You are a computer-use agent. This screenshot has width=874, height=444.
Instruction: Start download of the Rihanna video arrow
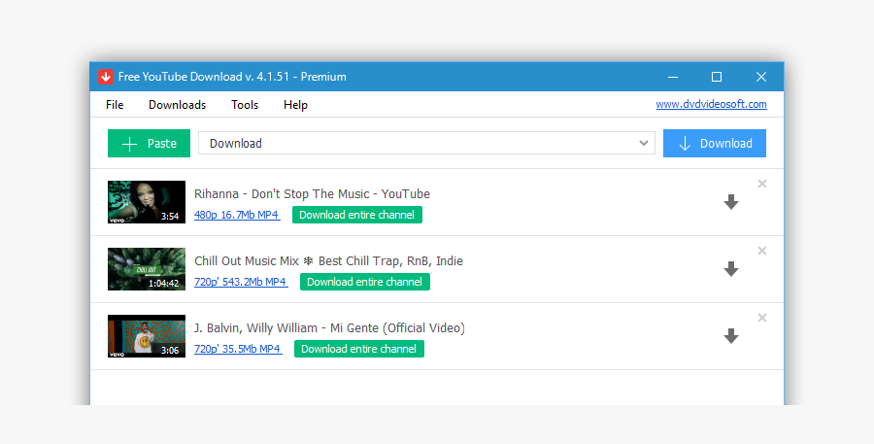730,202
